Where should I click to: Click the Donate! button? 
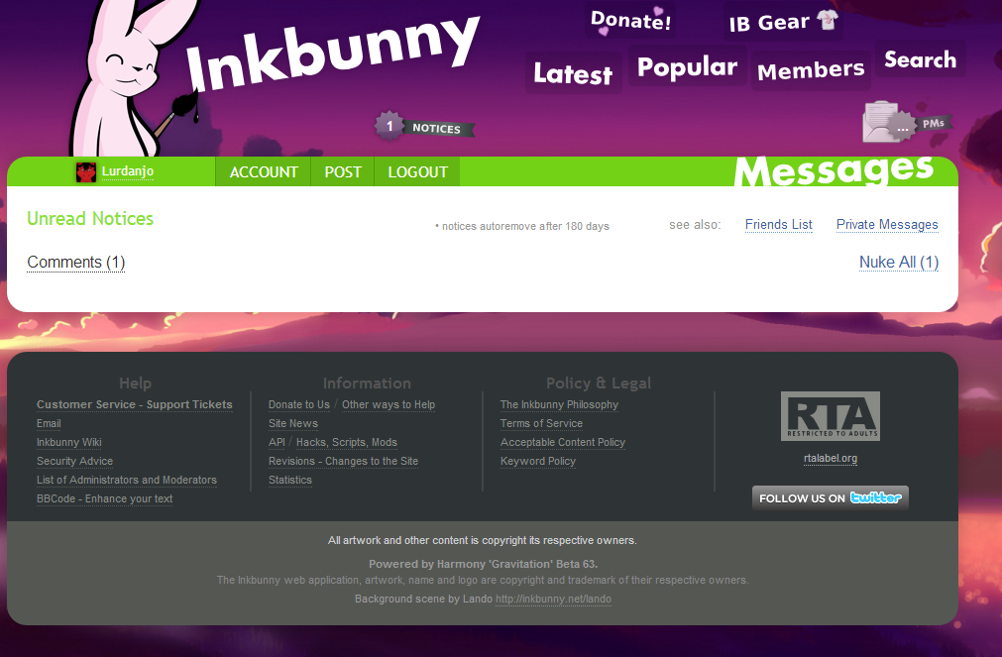(x=630, y=21)
